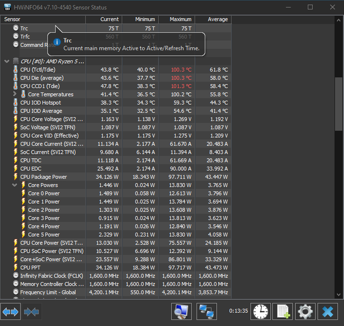This screenshot has width=344, height=326.
Task: Click lightning icon of CPU EDC row
Action: pyautogui.click(x=16, y=168)
